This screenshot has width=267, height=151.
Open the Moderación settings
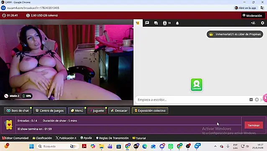[x=253, y=16]
